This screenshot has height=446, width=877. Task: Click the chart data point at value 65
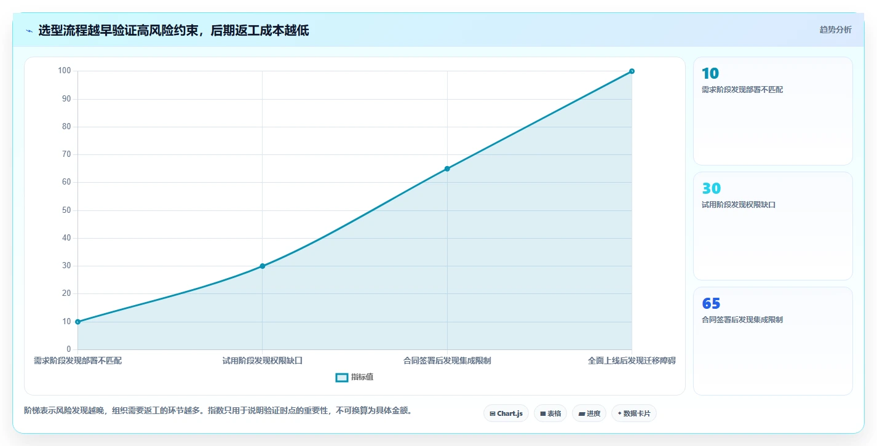[447, 169]
